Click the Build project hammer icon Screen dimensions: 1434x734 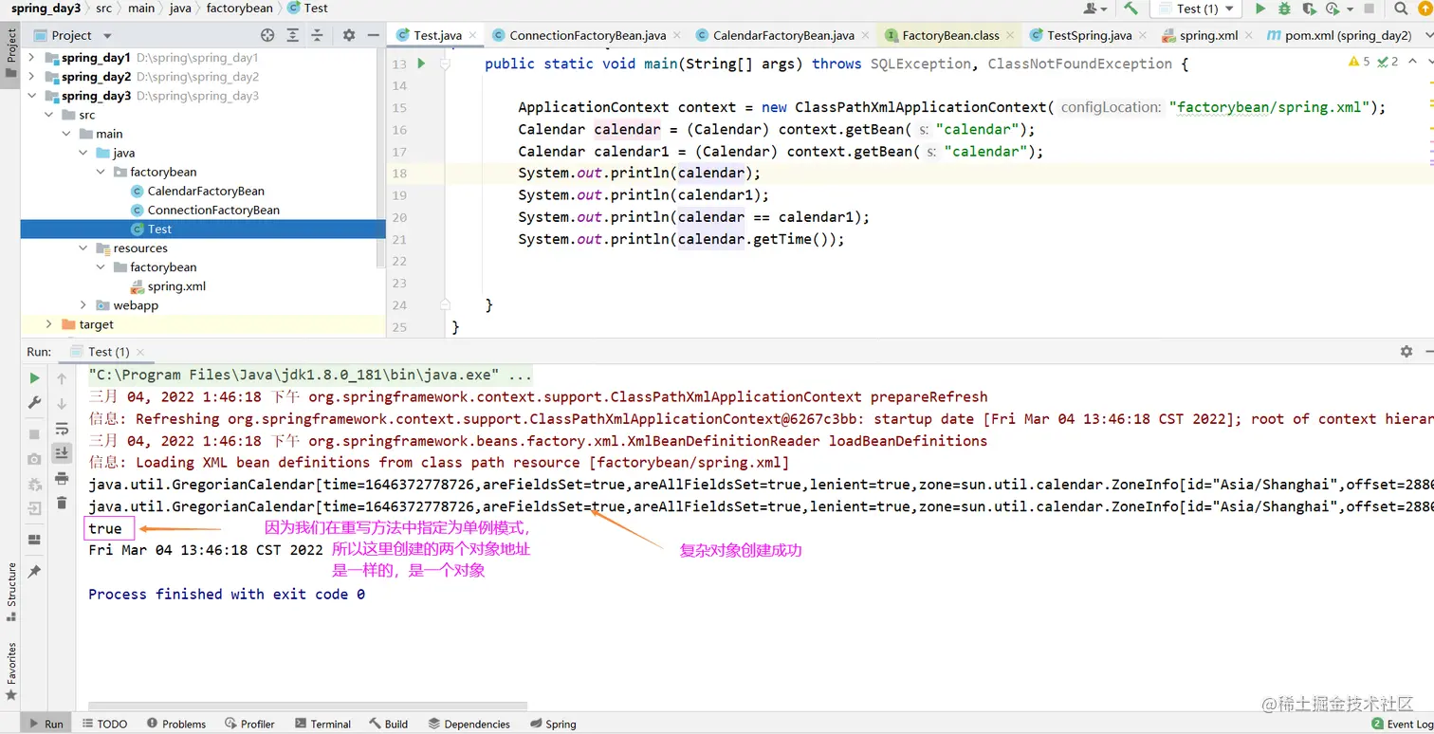1131,9
